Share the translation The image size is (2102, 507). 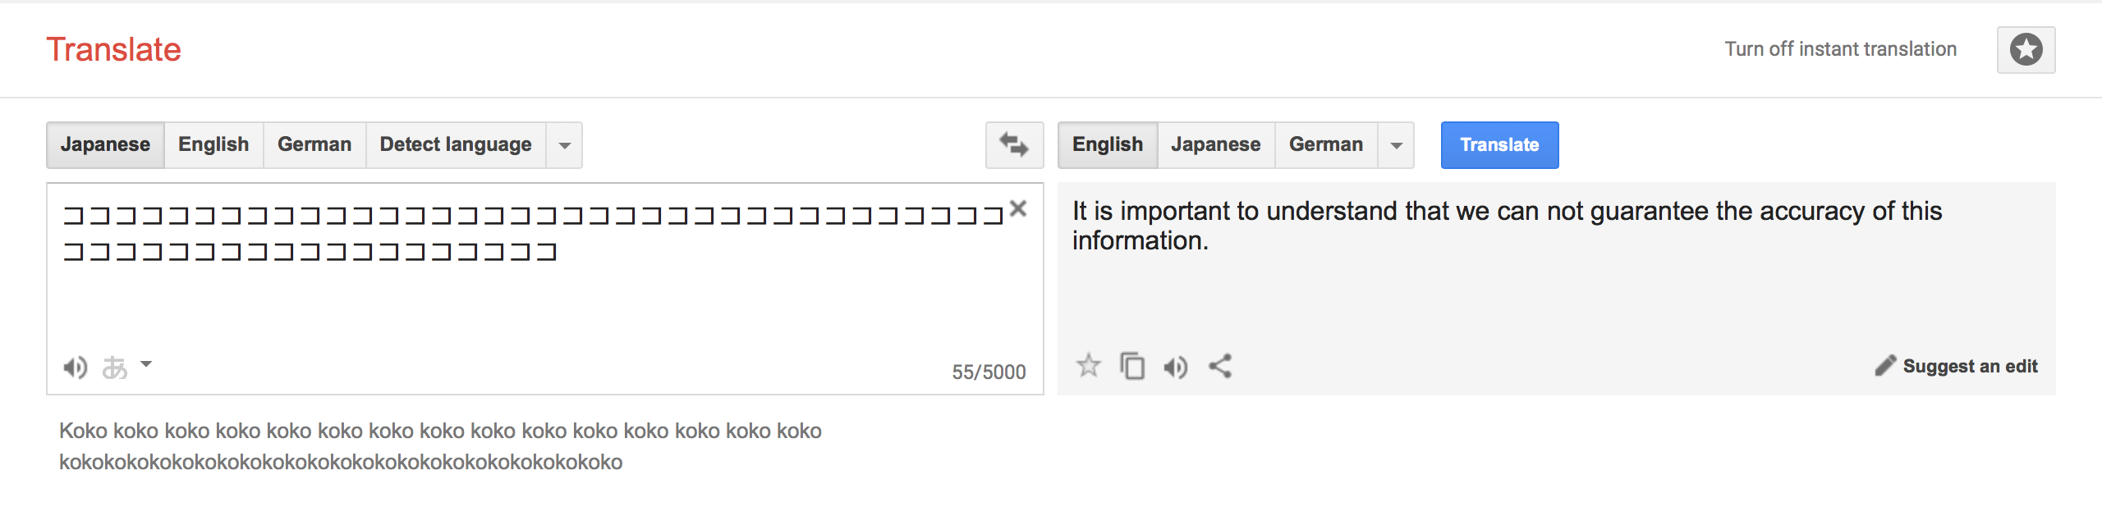click(x=1220, y=366)
